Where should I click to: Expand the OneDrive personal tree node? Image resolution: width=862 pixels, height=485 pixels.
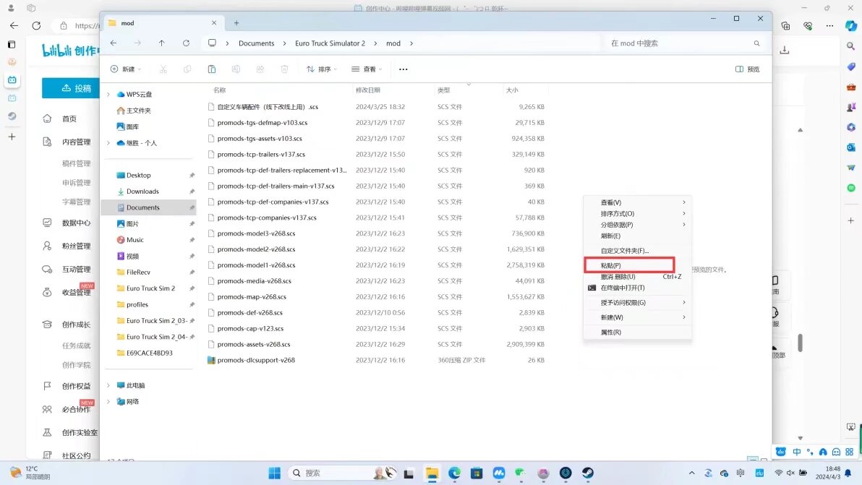(108, 143)
